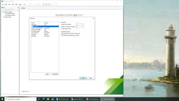The height and width of the screenshot is (101, 179).
Task: Click the New CD/DVD (SATA) device icon
Action: click(x=32, y=28)
